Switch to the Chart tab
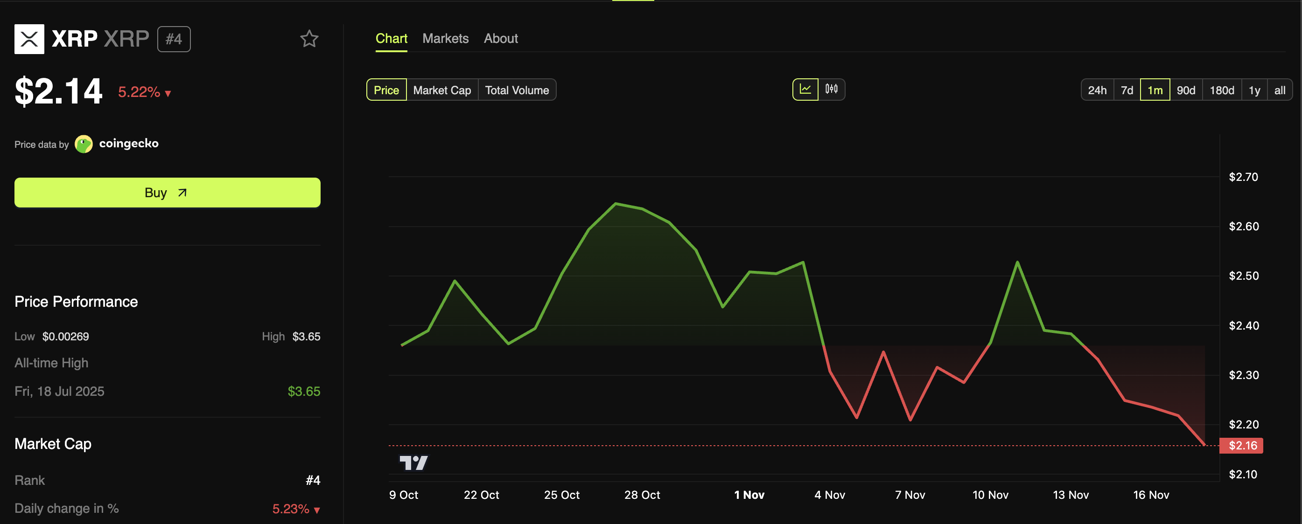 click(x=391, y=38)
